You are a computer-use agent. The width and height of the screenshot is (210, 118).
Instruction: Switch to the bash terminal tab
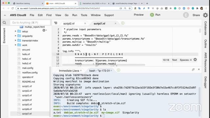pyautogui.click(x=99, y=71)
